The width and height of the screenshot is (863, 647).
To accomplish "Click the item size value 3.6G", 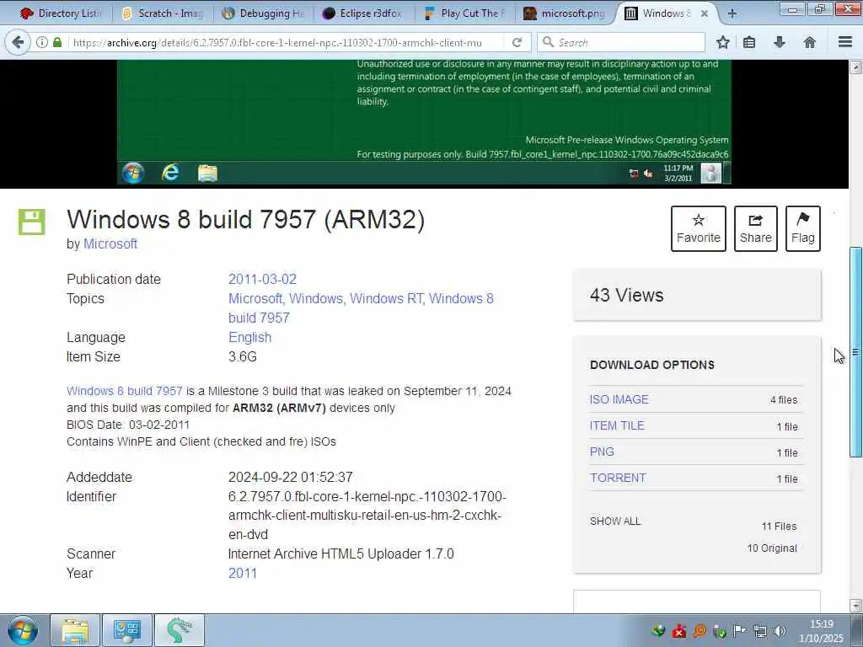I will (243, 356).
